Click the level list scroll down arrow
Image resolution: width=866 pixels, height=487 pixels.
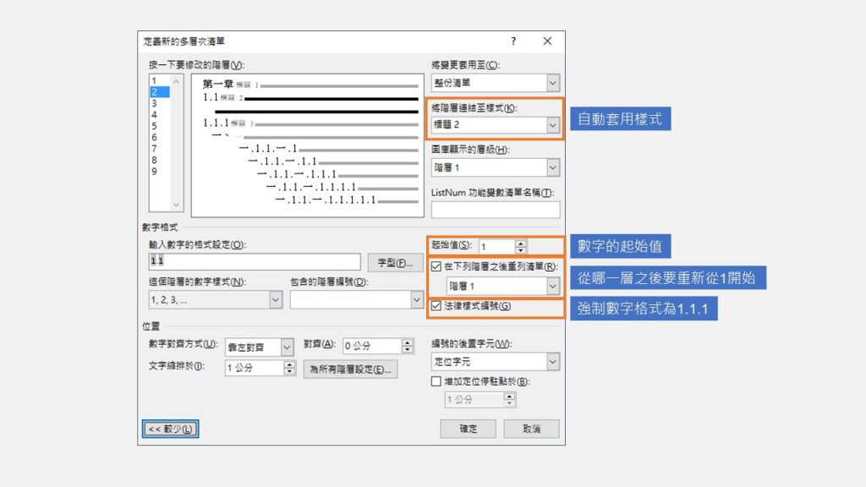(176, 205)
